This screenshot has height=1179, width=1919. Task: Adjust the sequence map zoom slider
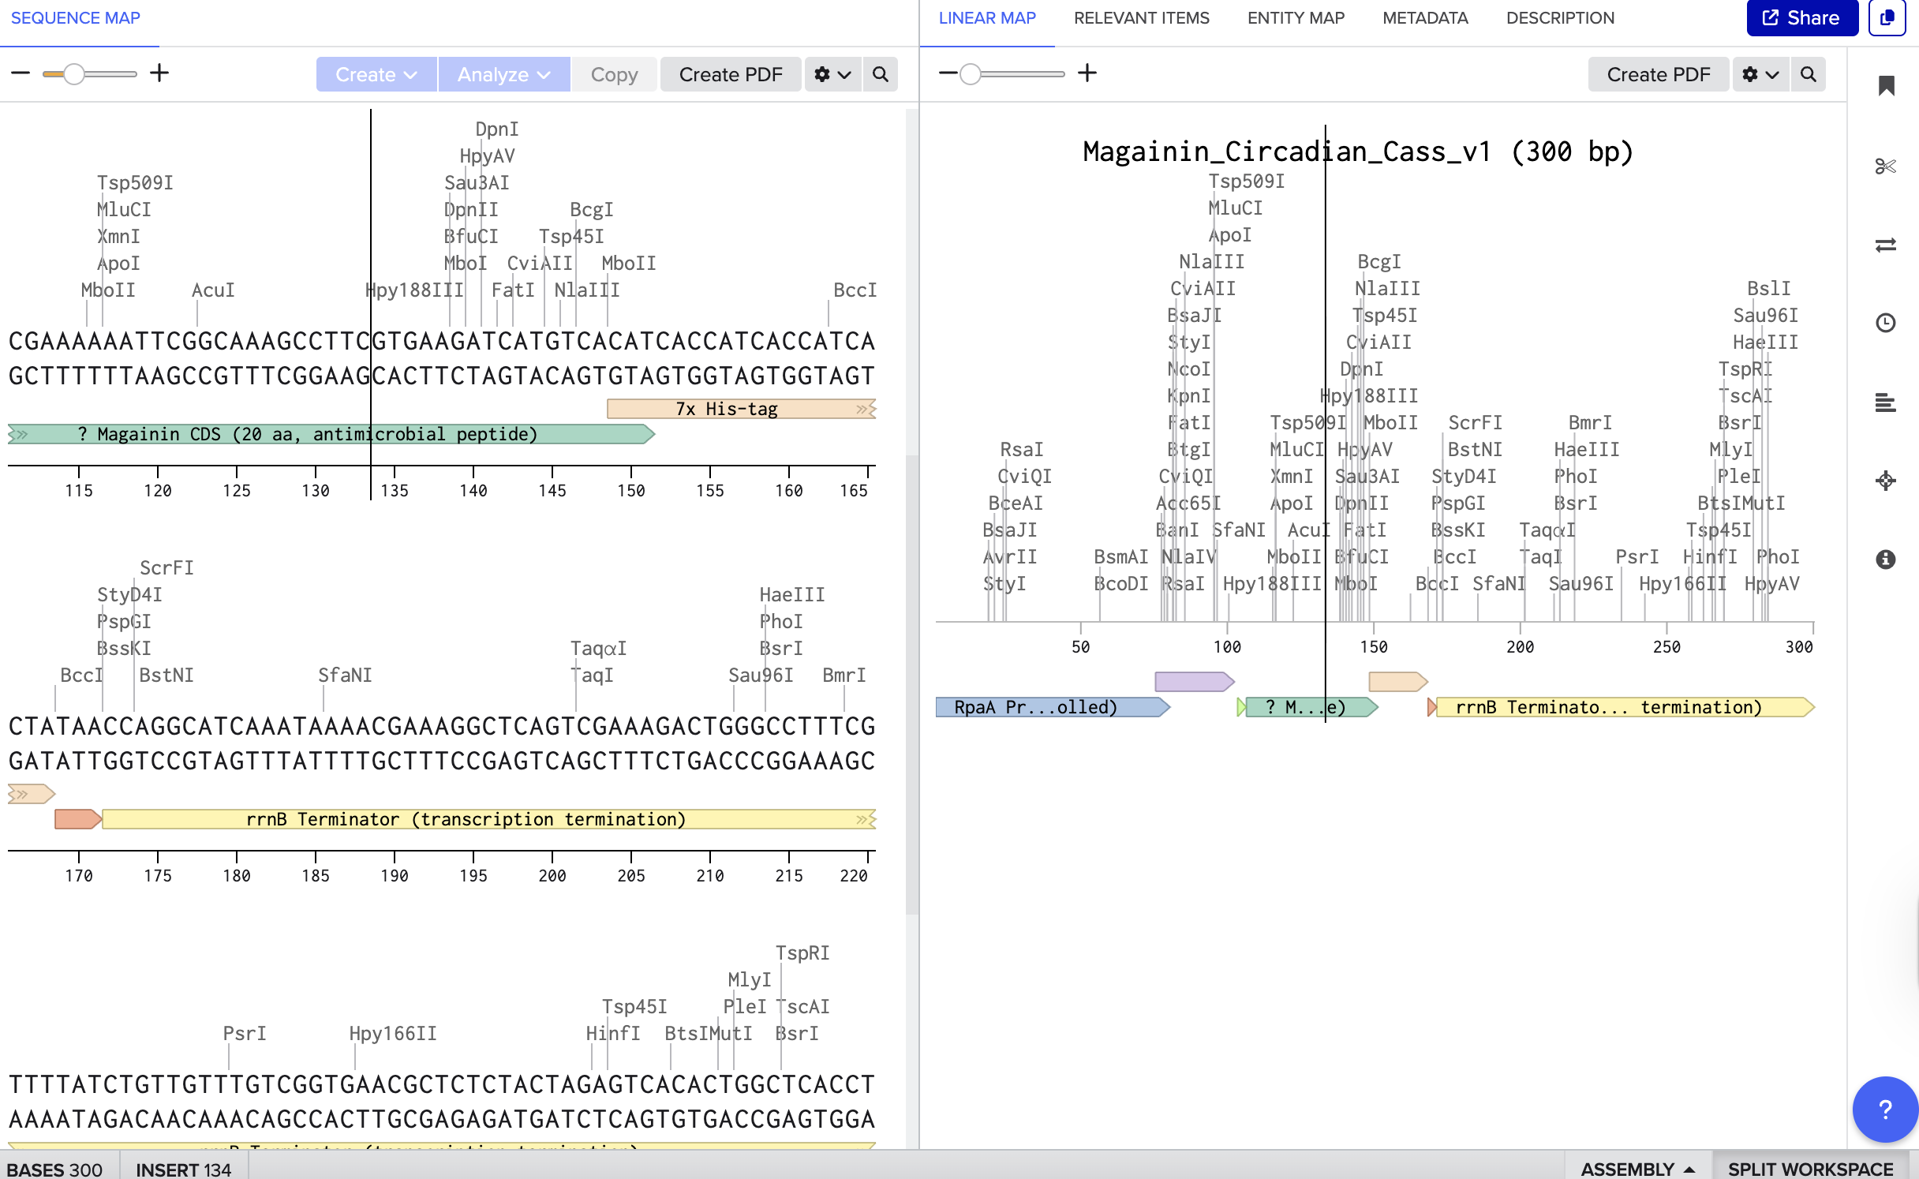[74, 74]
